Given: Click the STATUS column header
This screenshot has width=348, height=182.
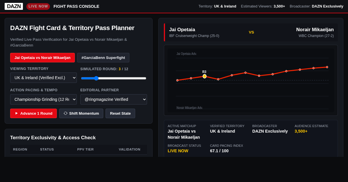Looking at the screenshot, I should (47, 149).
